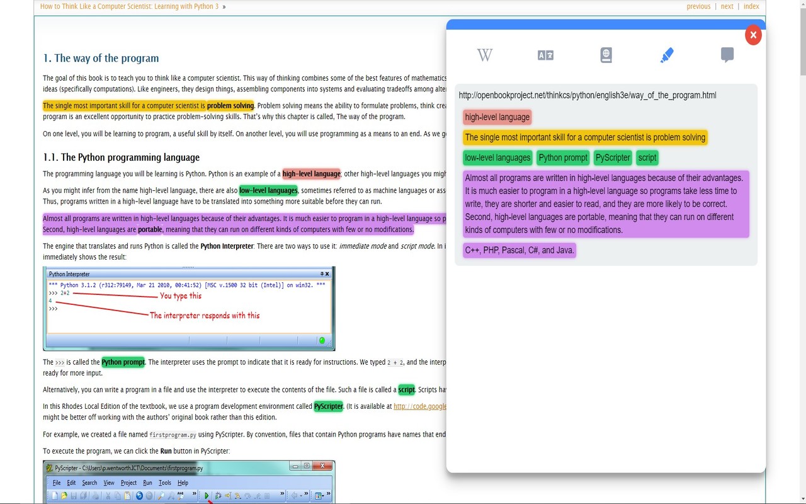
Task: Open the comment bubble icon
Action: click(x=727, y=55)
